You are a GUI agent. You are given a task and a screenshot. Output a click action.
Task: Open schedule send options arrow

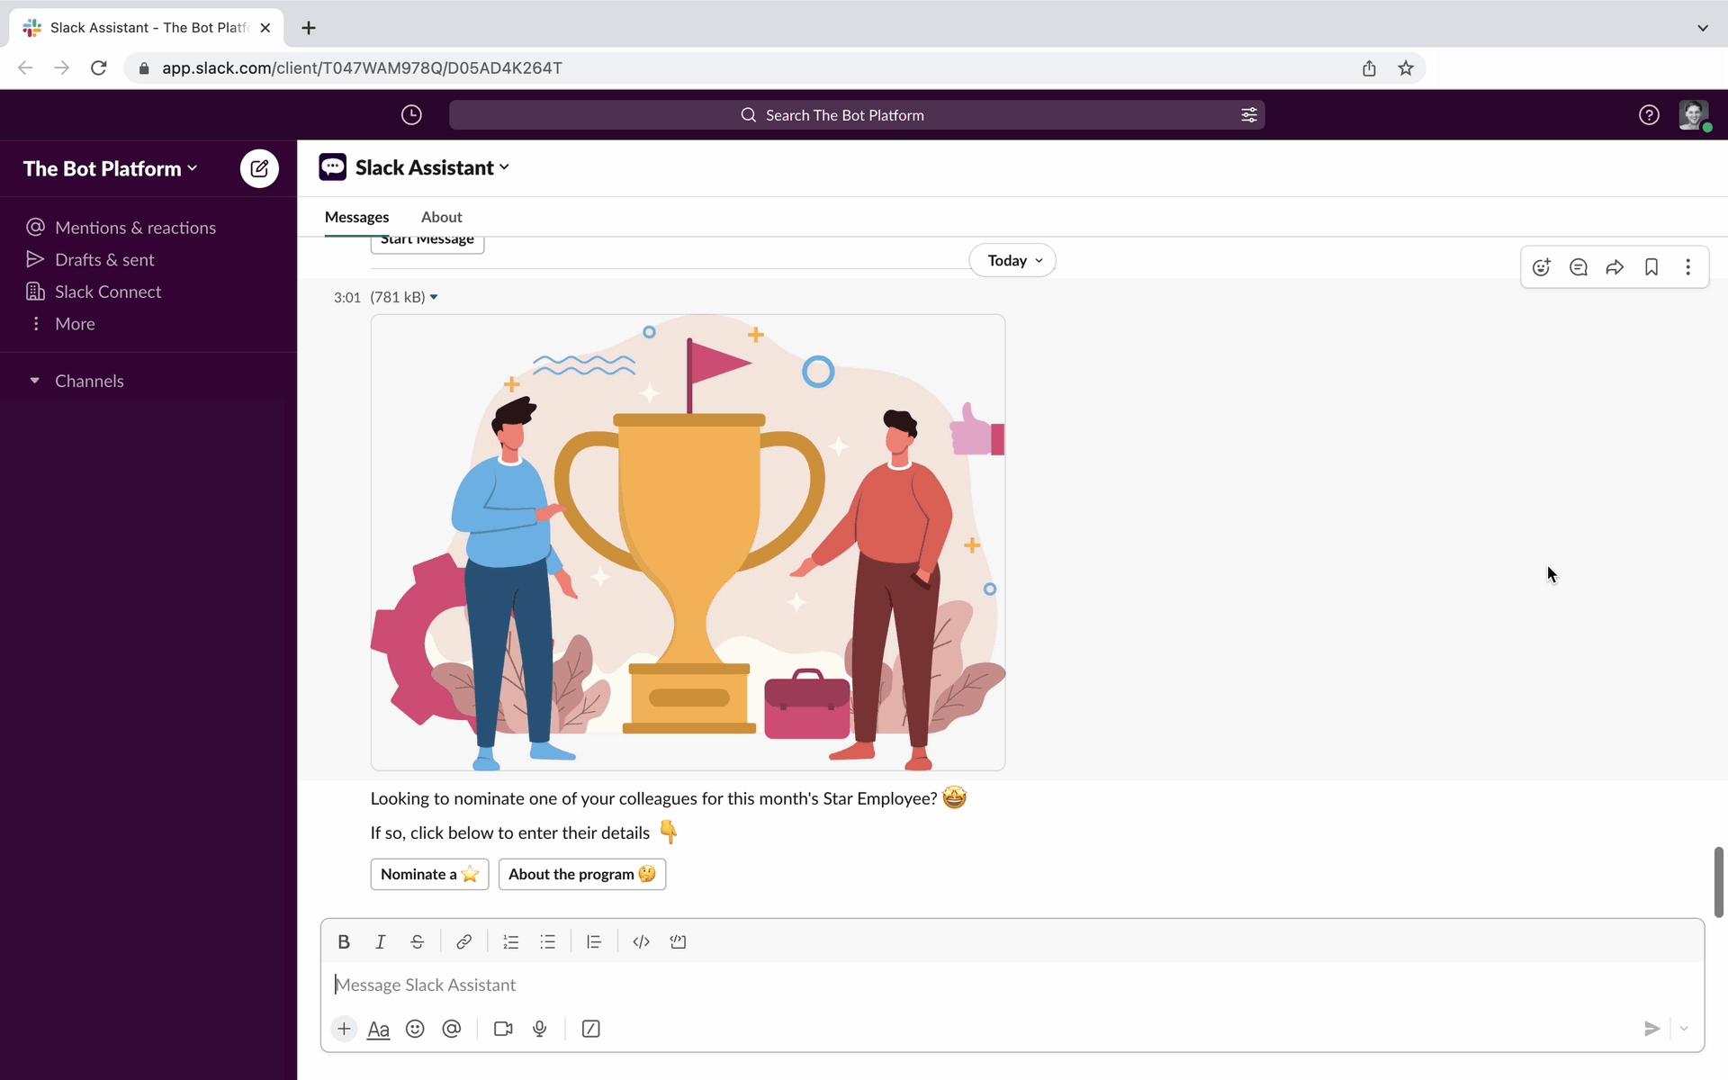1684,1029
